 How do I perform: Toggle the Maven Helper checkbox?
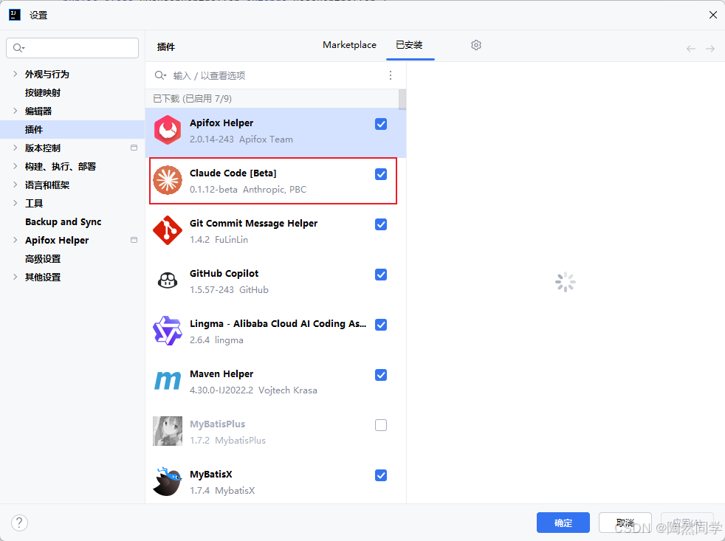381,375
